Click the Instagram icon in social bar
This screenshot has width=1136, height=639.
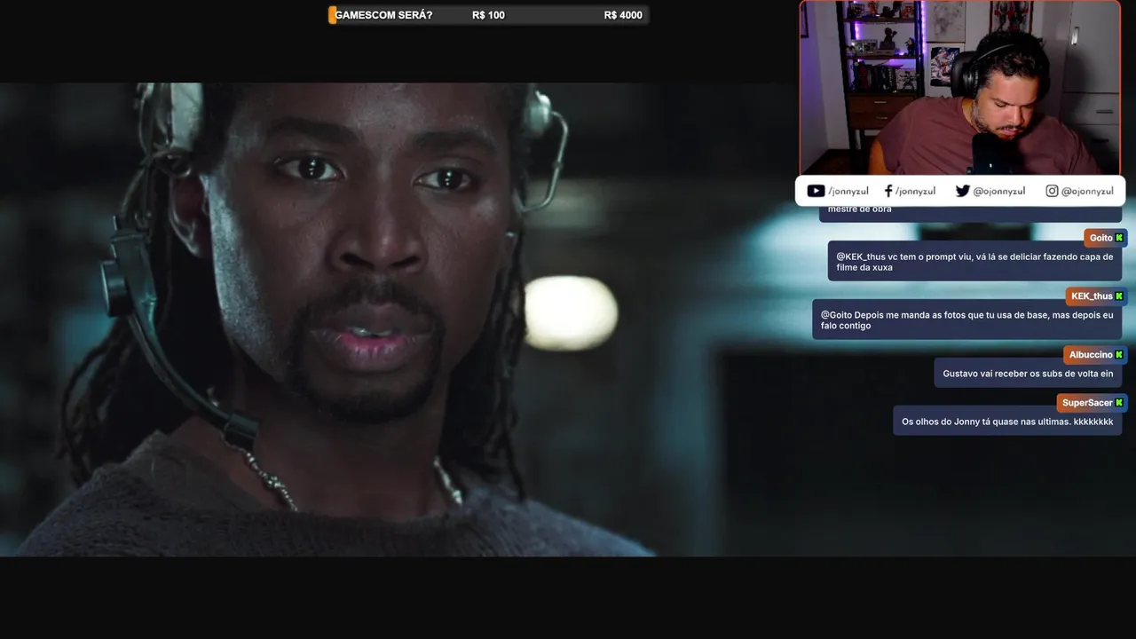tap(1052, 191)
